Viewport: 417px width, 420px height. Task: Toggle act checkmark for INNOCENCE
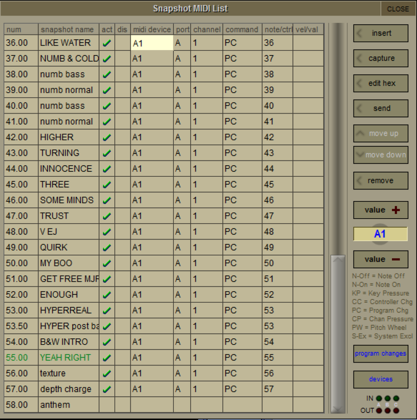(x=107, y=169)
